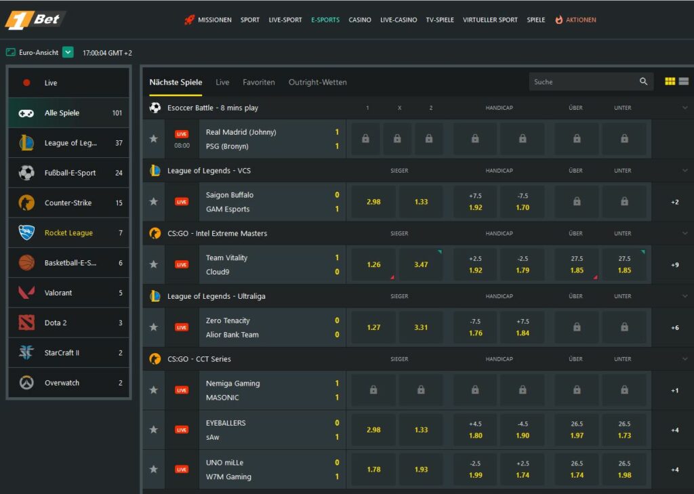The height and width of the screenshot is (494, 694).
Task: Click League of Legends Ultraliga header icon
Action: coord(155,296)
